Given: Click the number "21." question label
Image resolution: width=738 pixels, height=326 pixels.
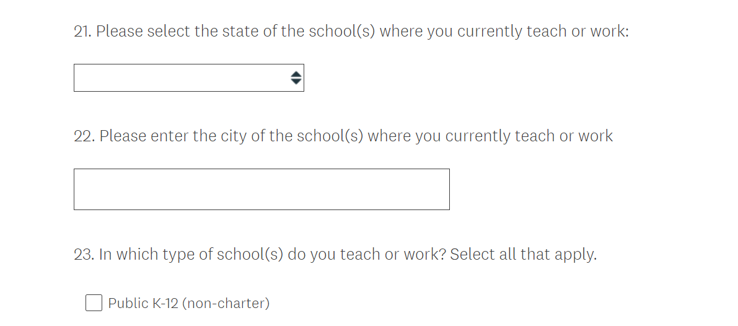Looking at the screenshot, I should coord(82,31).
